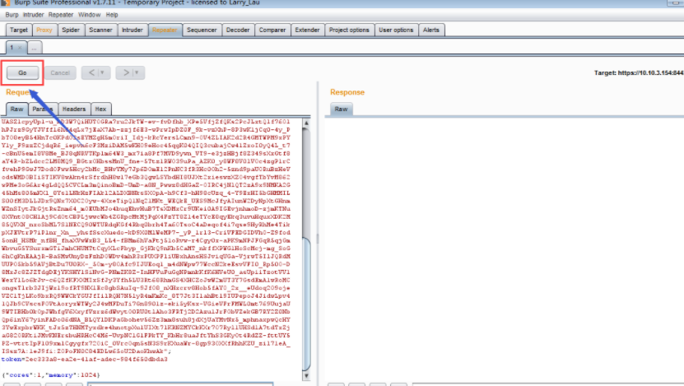Open the Intruder menu in menu bar
The height and width of the screenshot is (386, 684).
33,15
